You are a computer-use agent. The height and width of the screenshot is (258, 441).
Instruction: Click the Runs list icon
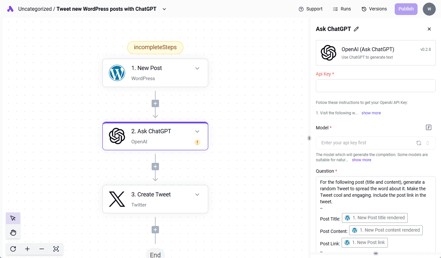(335, 9)
